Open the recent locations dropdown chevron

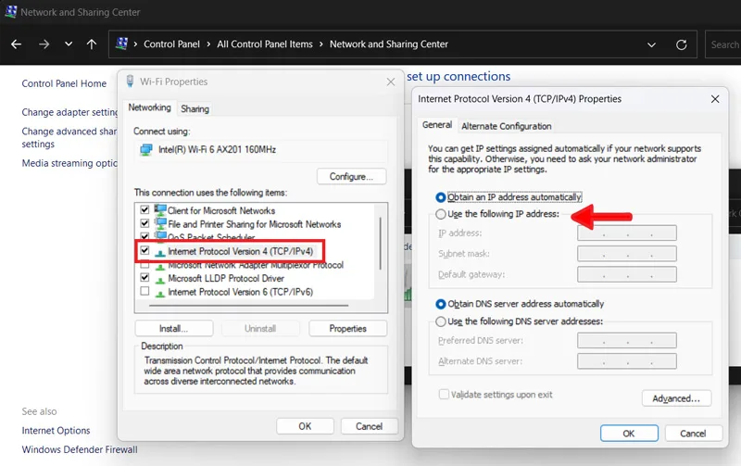69,44
